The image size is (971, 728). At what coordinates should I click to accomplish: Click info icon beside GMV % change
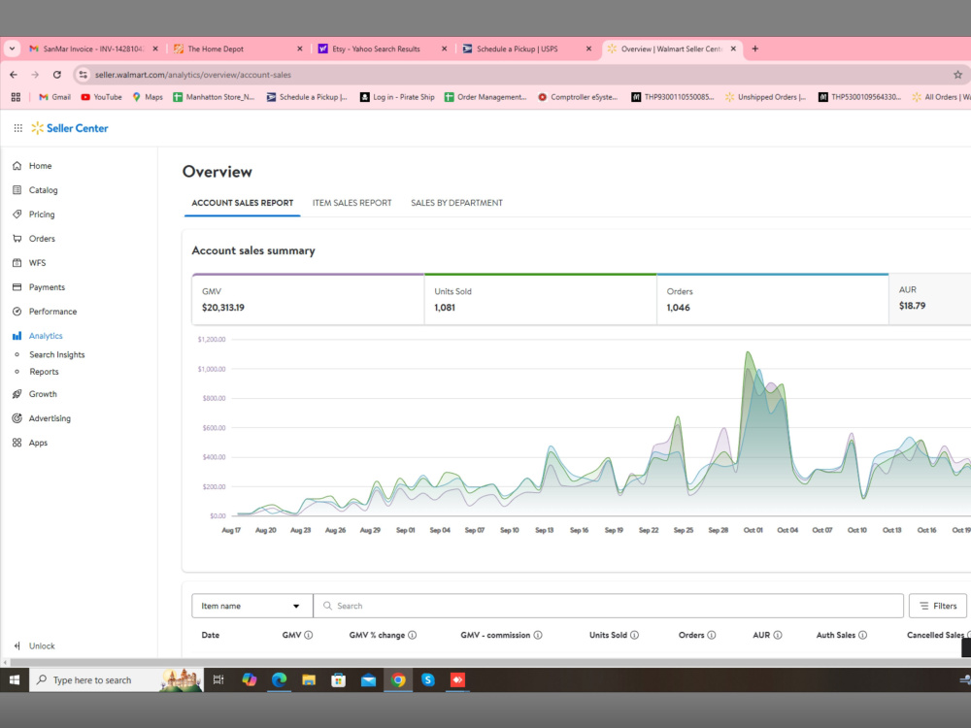click(413, 635)
